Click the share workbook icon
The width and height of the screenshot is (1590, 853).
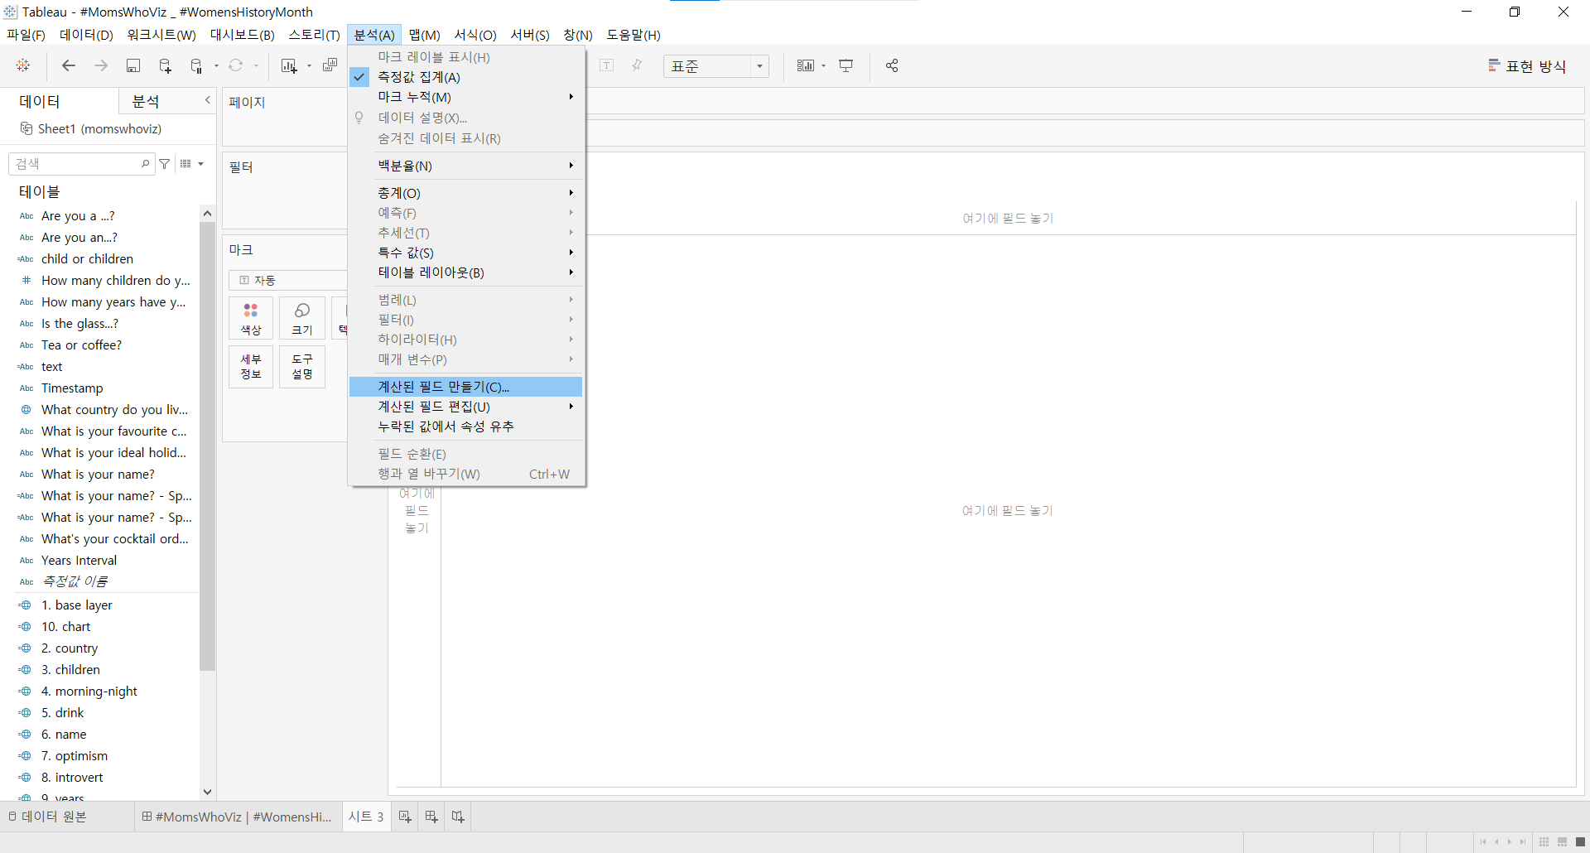click(892, 65)
